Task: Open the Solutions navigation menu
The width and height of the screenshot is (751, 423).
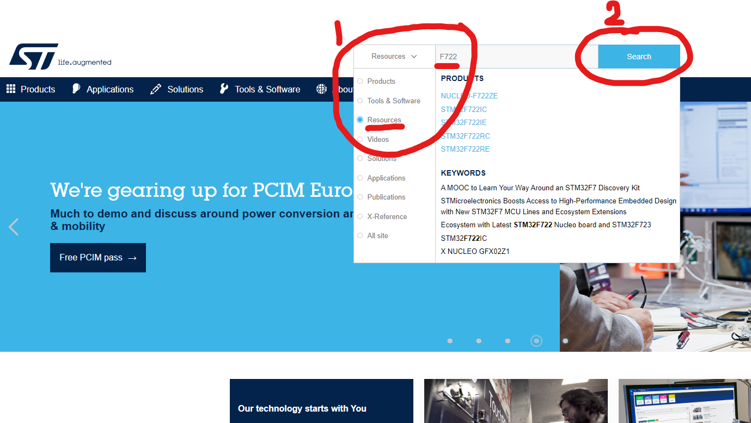Action: tap(185, 89)
